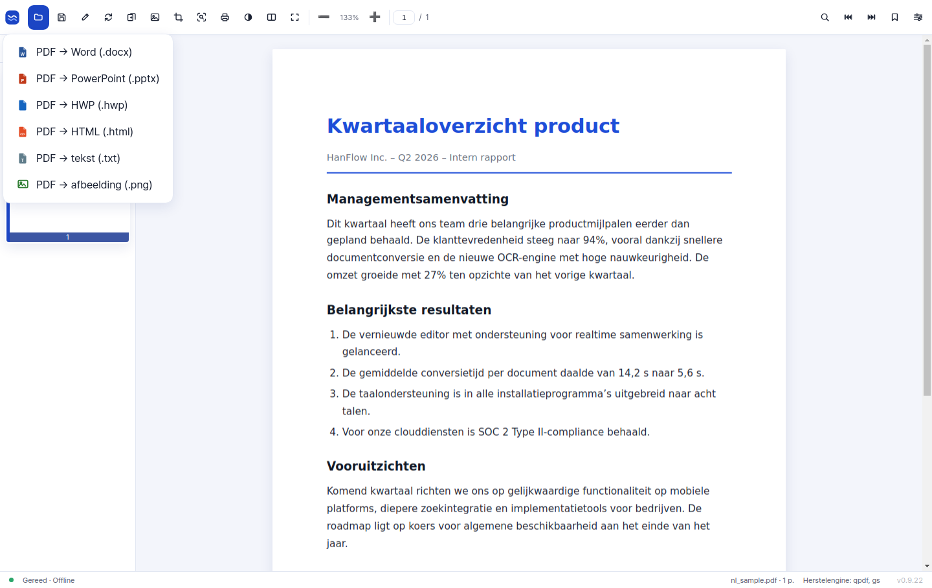
Task: Choose PDF → HTML (.html)
Action: (88, 131)
